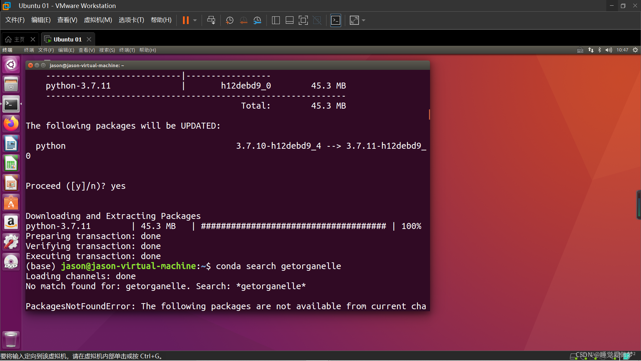Expand the power options dropdown arrow
Screen dimensions: 641x361
point(195,20)
